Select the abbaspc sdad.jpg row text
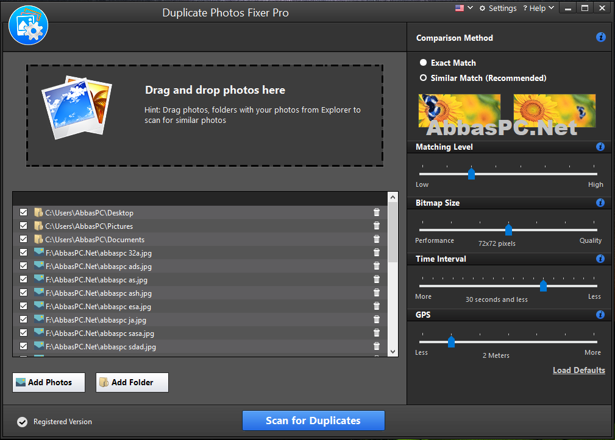This screenshot has width=615, height=440. [x=101, y=347]
